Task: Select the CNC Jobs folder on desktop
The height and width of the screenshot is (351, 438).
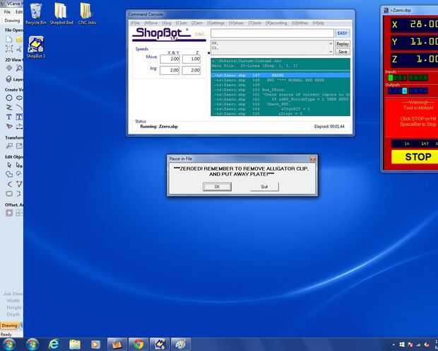Action: (87, 14)
